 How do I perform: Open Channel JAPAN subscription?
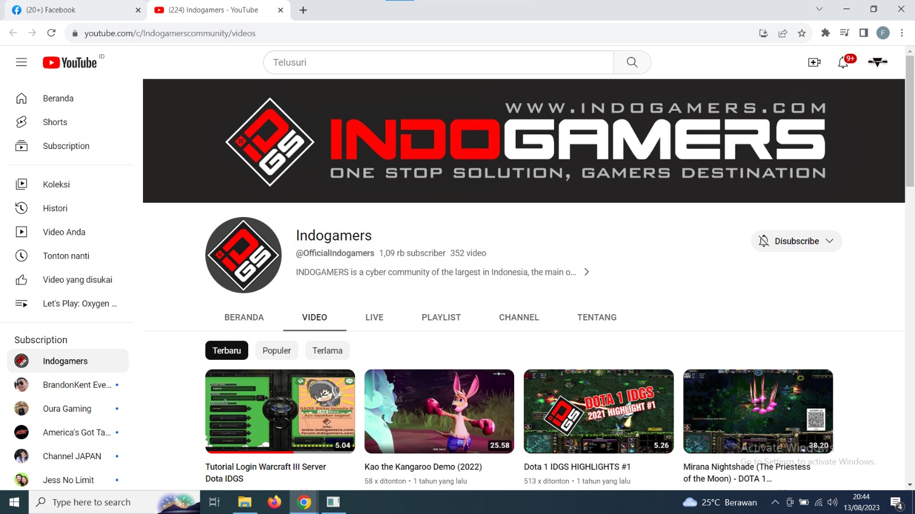coord(68,456)
